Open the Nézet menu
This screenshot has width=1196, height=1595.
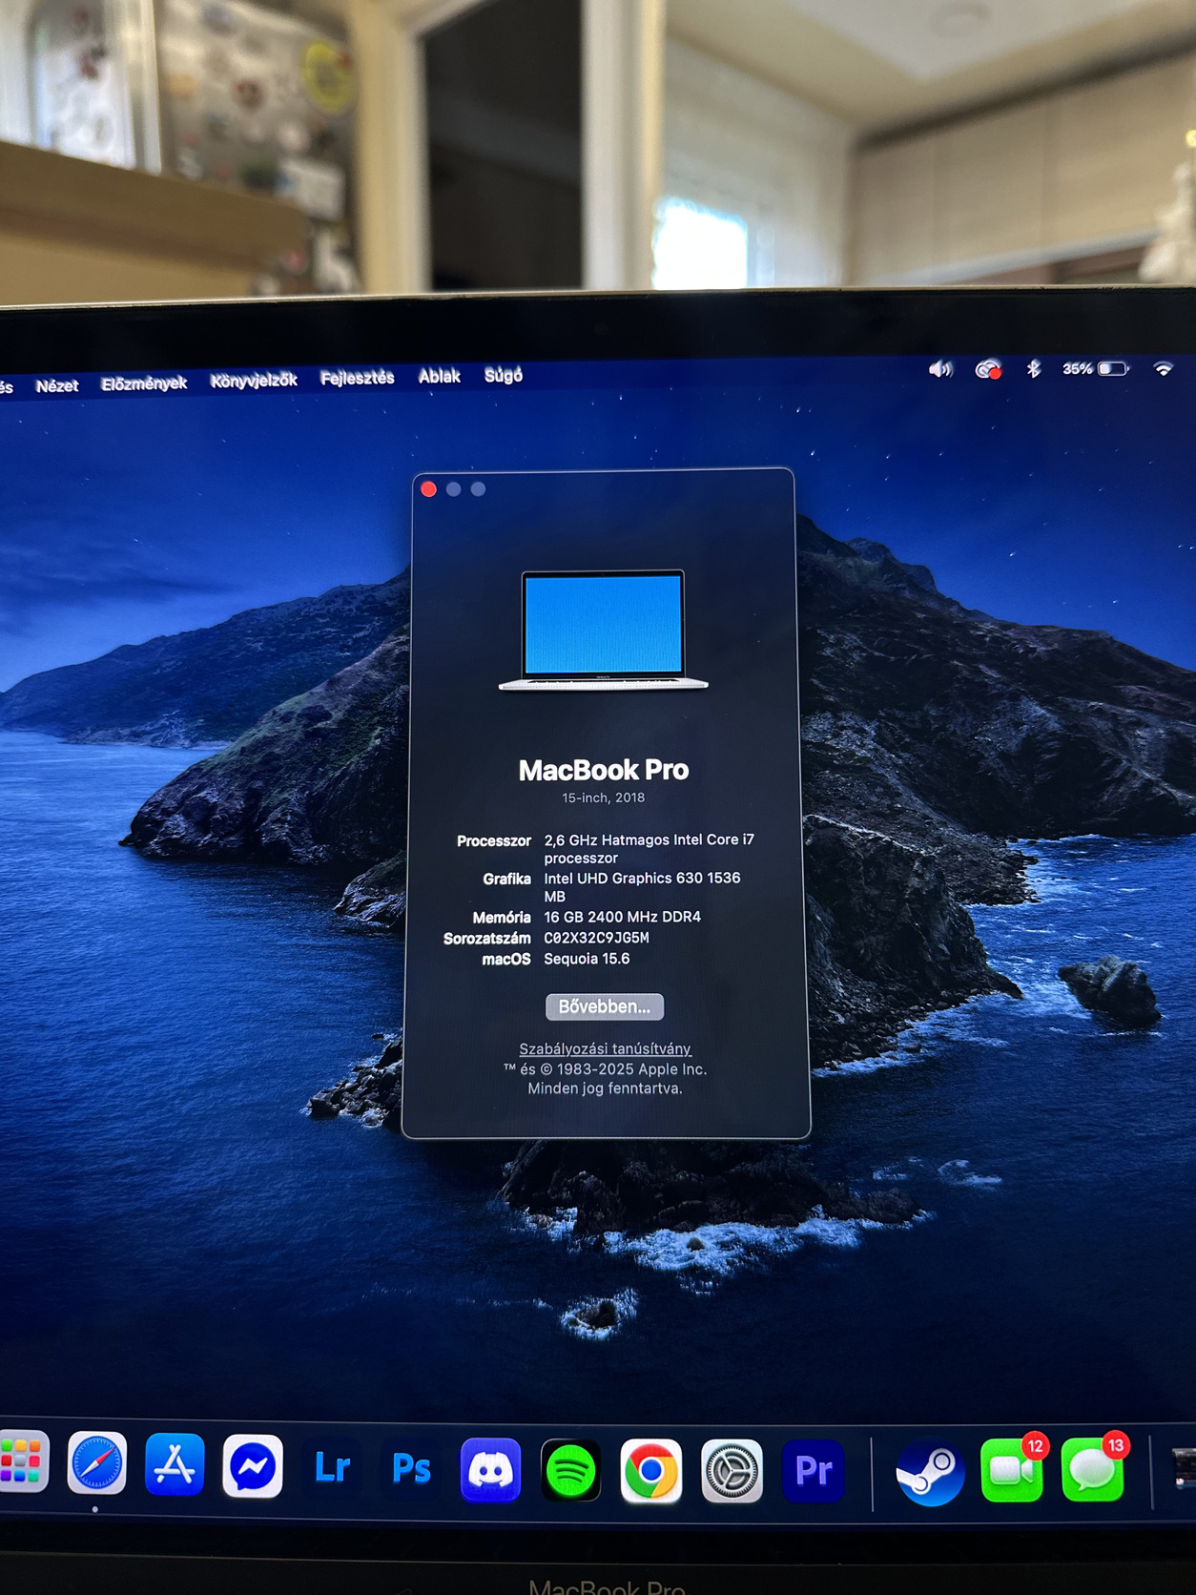click(x=57, y=386)
